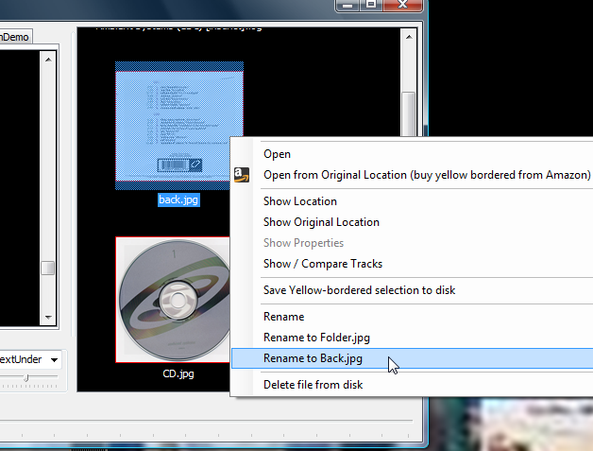Click the Show Properties entry
This screenshot has width=593, height=451.
click(x=413, y=243)
